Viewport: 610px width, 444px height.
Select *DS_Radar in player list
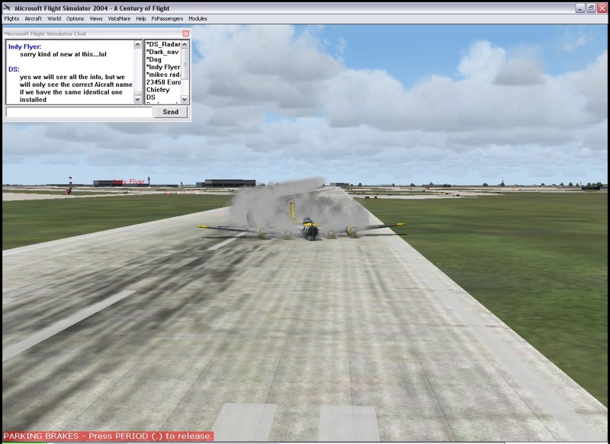pyautogui.click(x=163, y=44)
